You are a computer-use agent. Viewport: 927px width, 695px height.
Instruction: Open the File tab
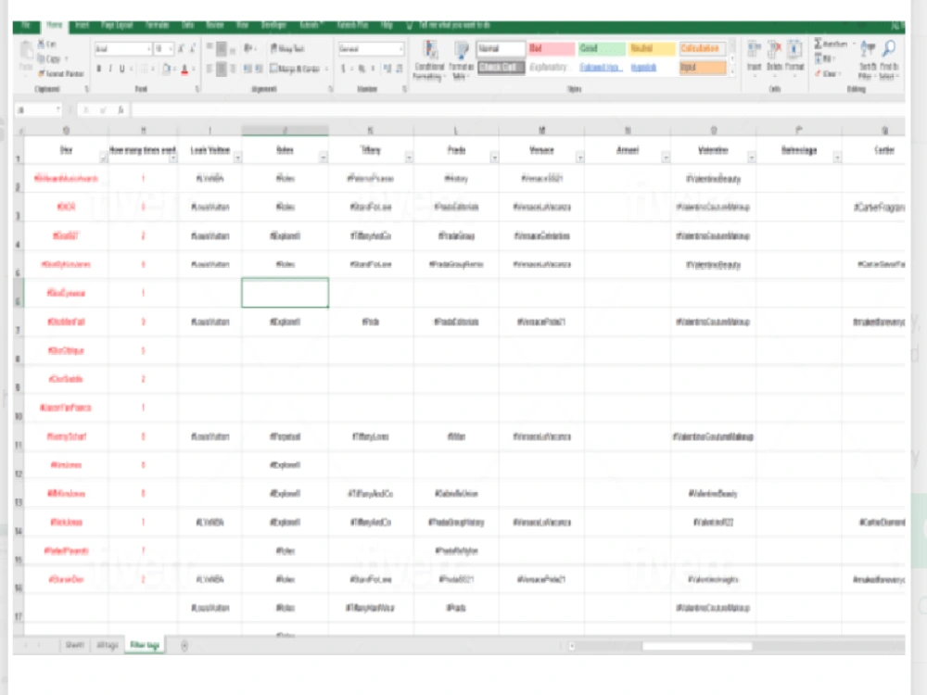point(26,25)
